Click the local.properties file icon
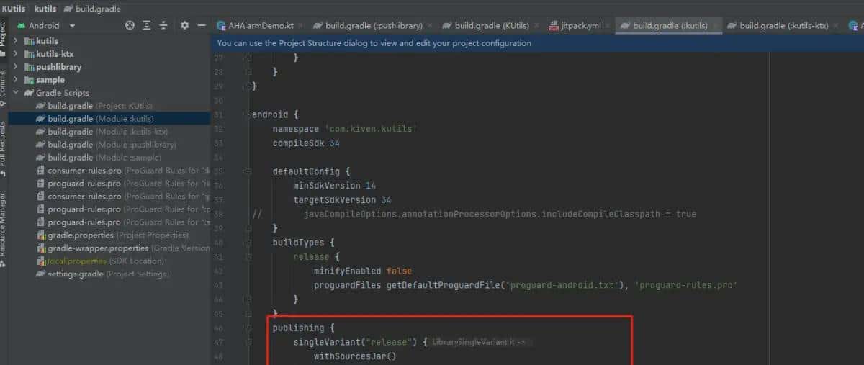 [x=41, y=261]
